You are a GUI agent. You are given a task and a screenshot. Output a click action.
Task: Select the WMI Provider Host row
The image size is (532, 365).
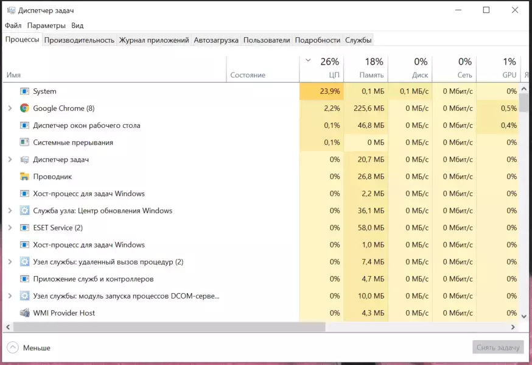tap(261, 313)
